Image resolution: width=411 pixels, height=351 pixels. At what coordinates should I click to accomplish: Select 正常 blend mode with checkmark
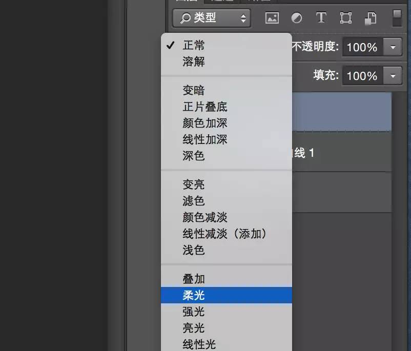tap(194, 45)
